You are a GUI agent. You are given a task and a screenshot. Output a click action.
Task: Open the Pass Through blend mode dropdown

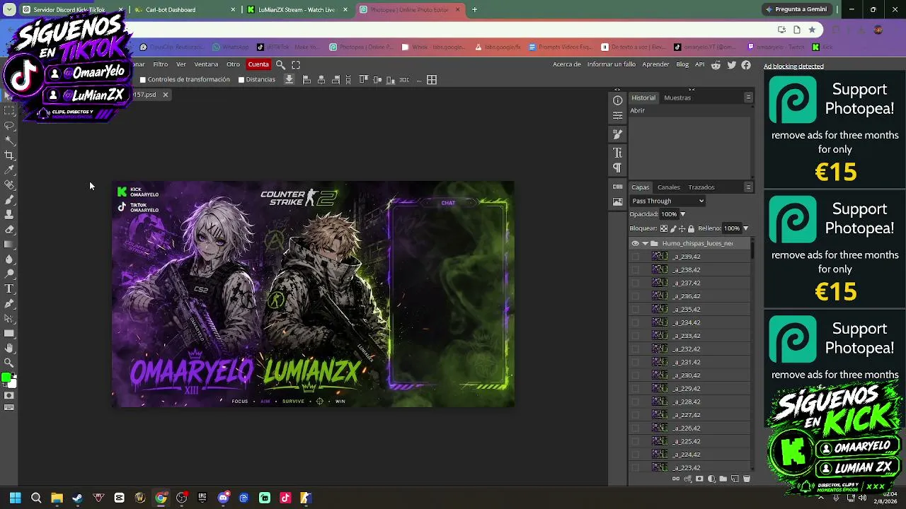(x=667, y=201)
